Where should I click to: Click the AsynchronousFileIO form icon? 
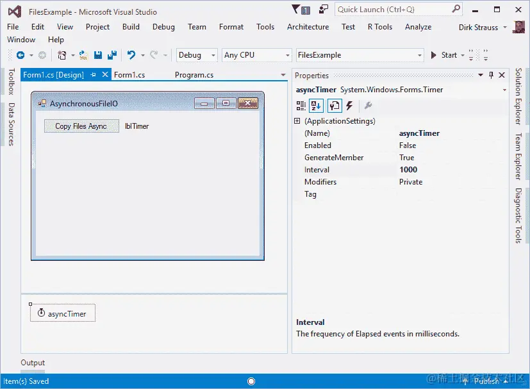[42, 103]
